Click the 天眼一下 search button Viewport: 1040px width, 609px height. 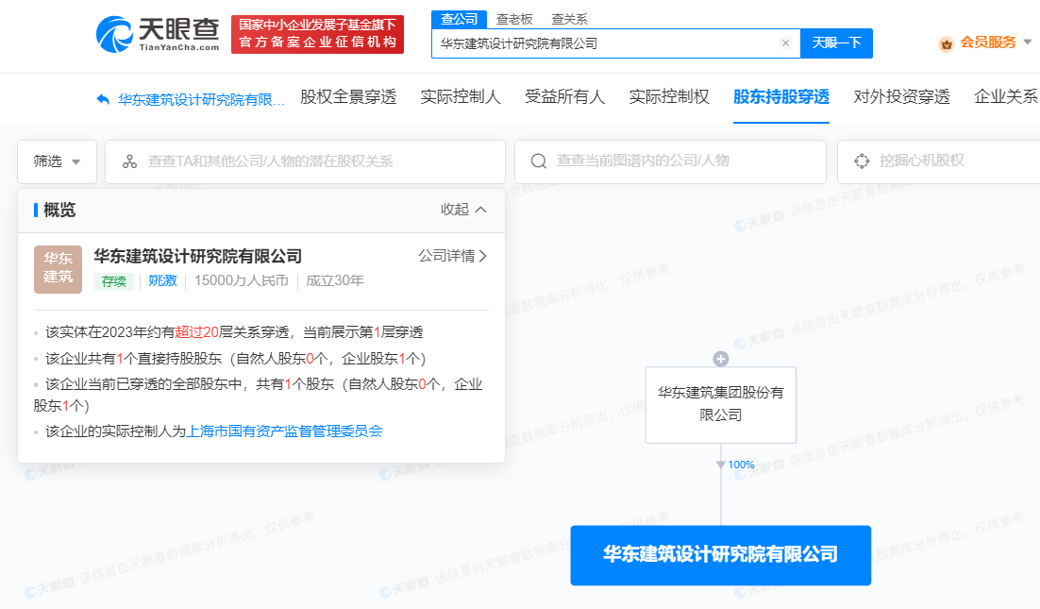tap(836, 43)
